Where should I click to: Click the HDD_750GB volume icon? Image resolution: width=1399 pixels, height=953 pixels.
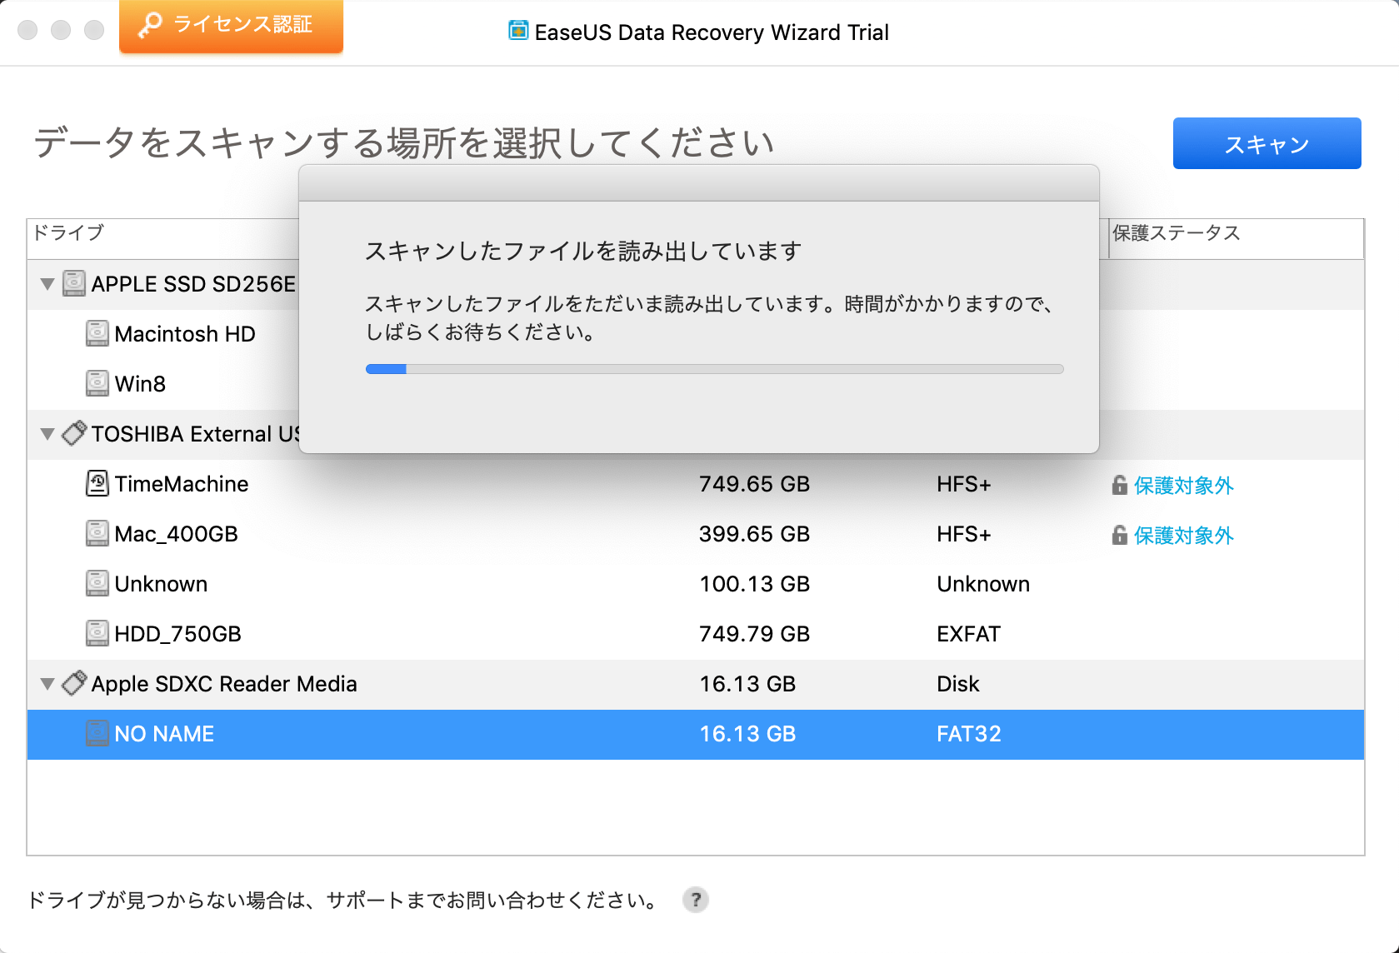(x=97, y=633)
